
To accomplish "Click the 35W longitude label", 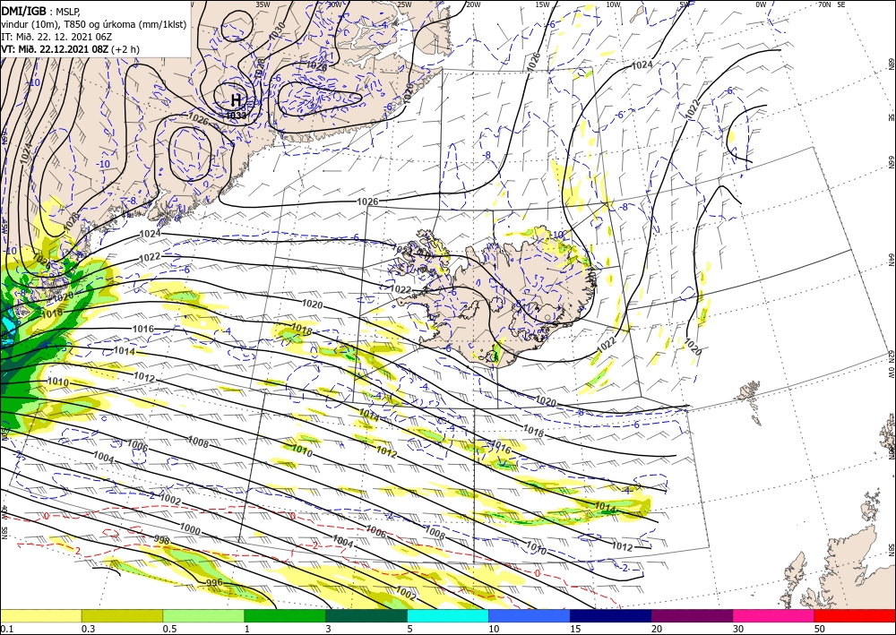I will (x=263, y=4).
